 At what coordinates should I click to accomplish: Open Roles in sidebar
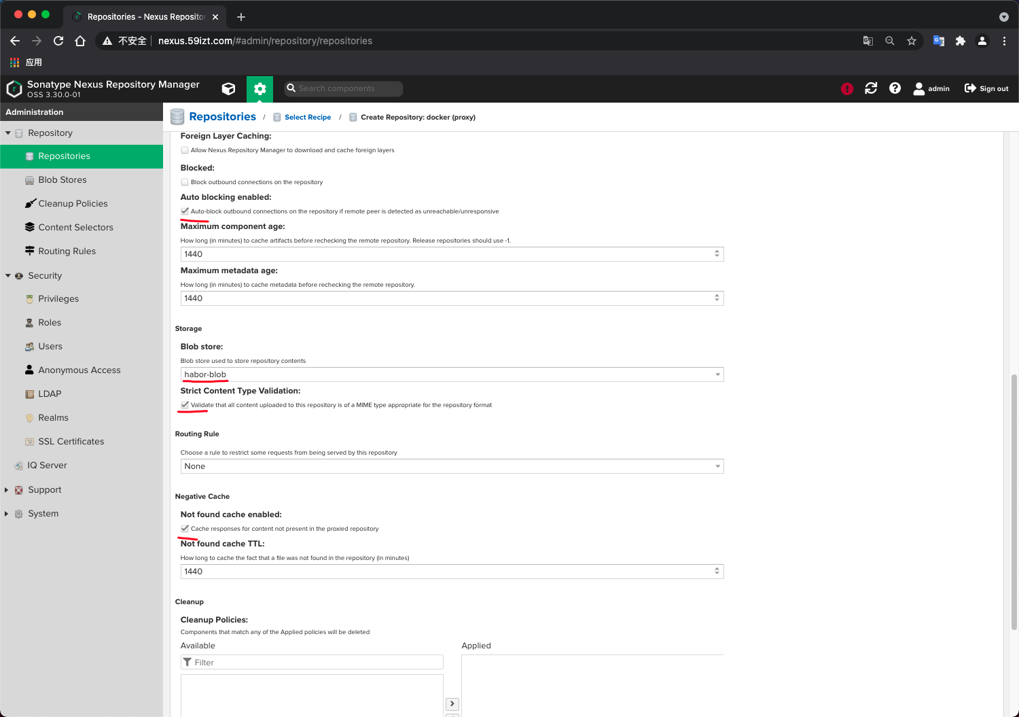82,323
